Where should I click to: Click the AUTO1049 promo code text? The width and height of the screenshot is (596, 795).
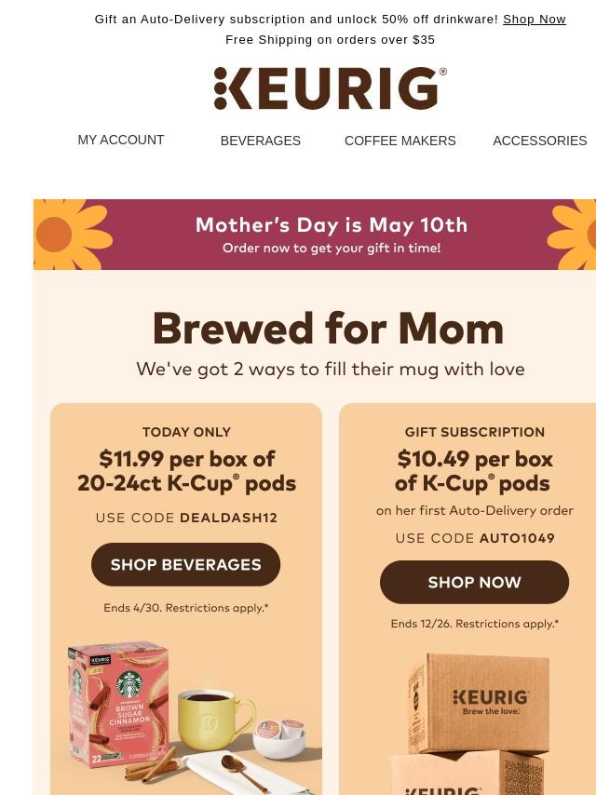point(517,538)
